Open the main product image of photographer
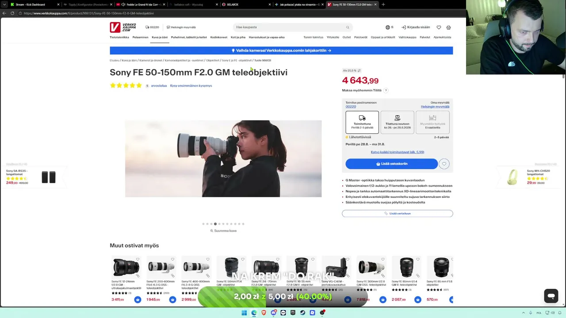The image size is (566, 318). coord(223,159)
